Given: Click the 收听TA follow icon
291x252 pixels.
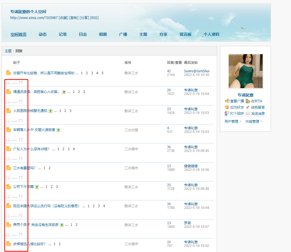Looking at the screenshot, I should click(x=248, y=101).
